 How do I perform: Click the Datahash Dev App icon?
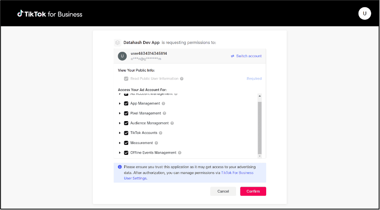pos(117,42)
